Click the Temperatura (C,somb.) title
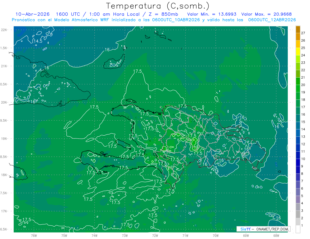 (x=158, y=6)
